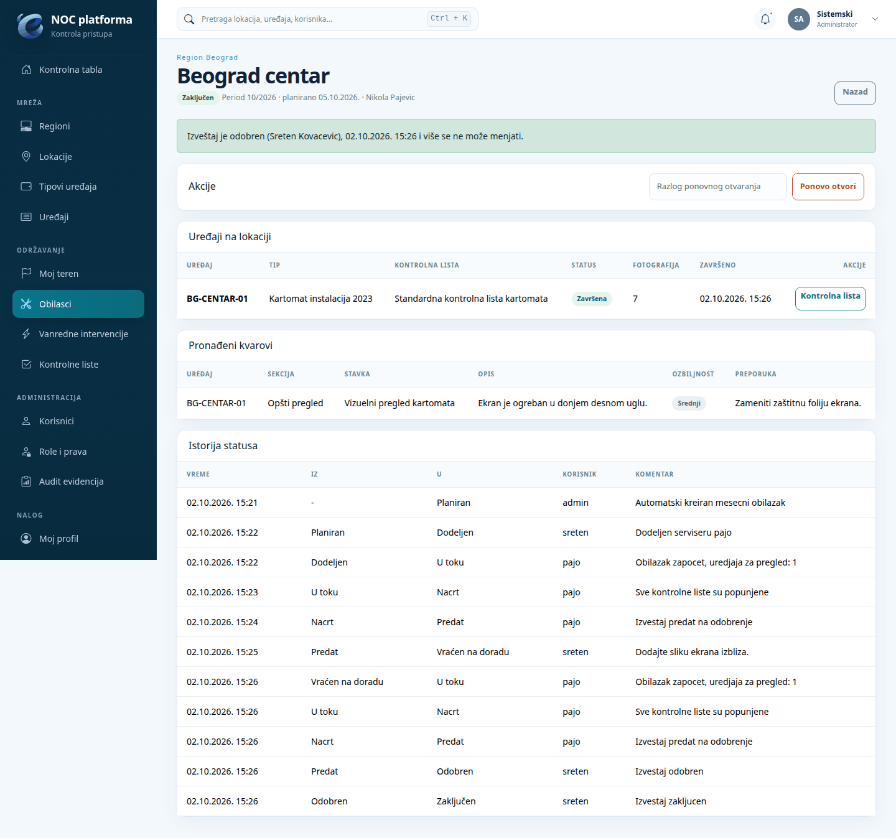Click the Audit evidencija icon

[x=26, y=482]
